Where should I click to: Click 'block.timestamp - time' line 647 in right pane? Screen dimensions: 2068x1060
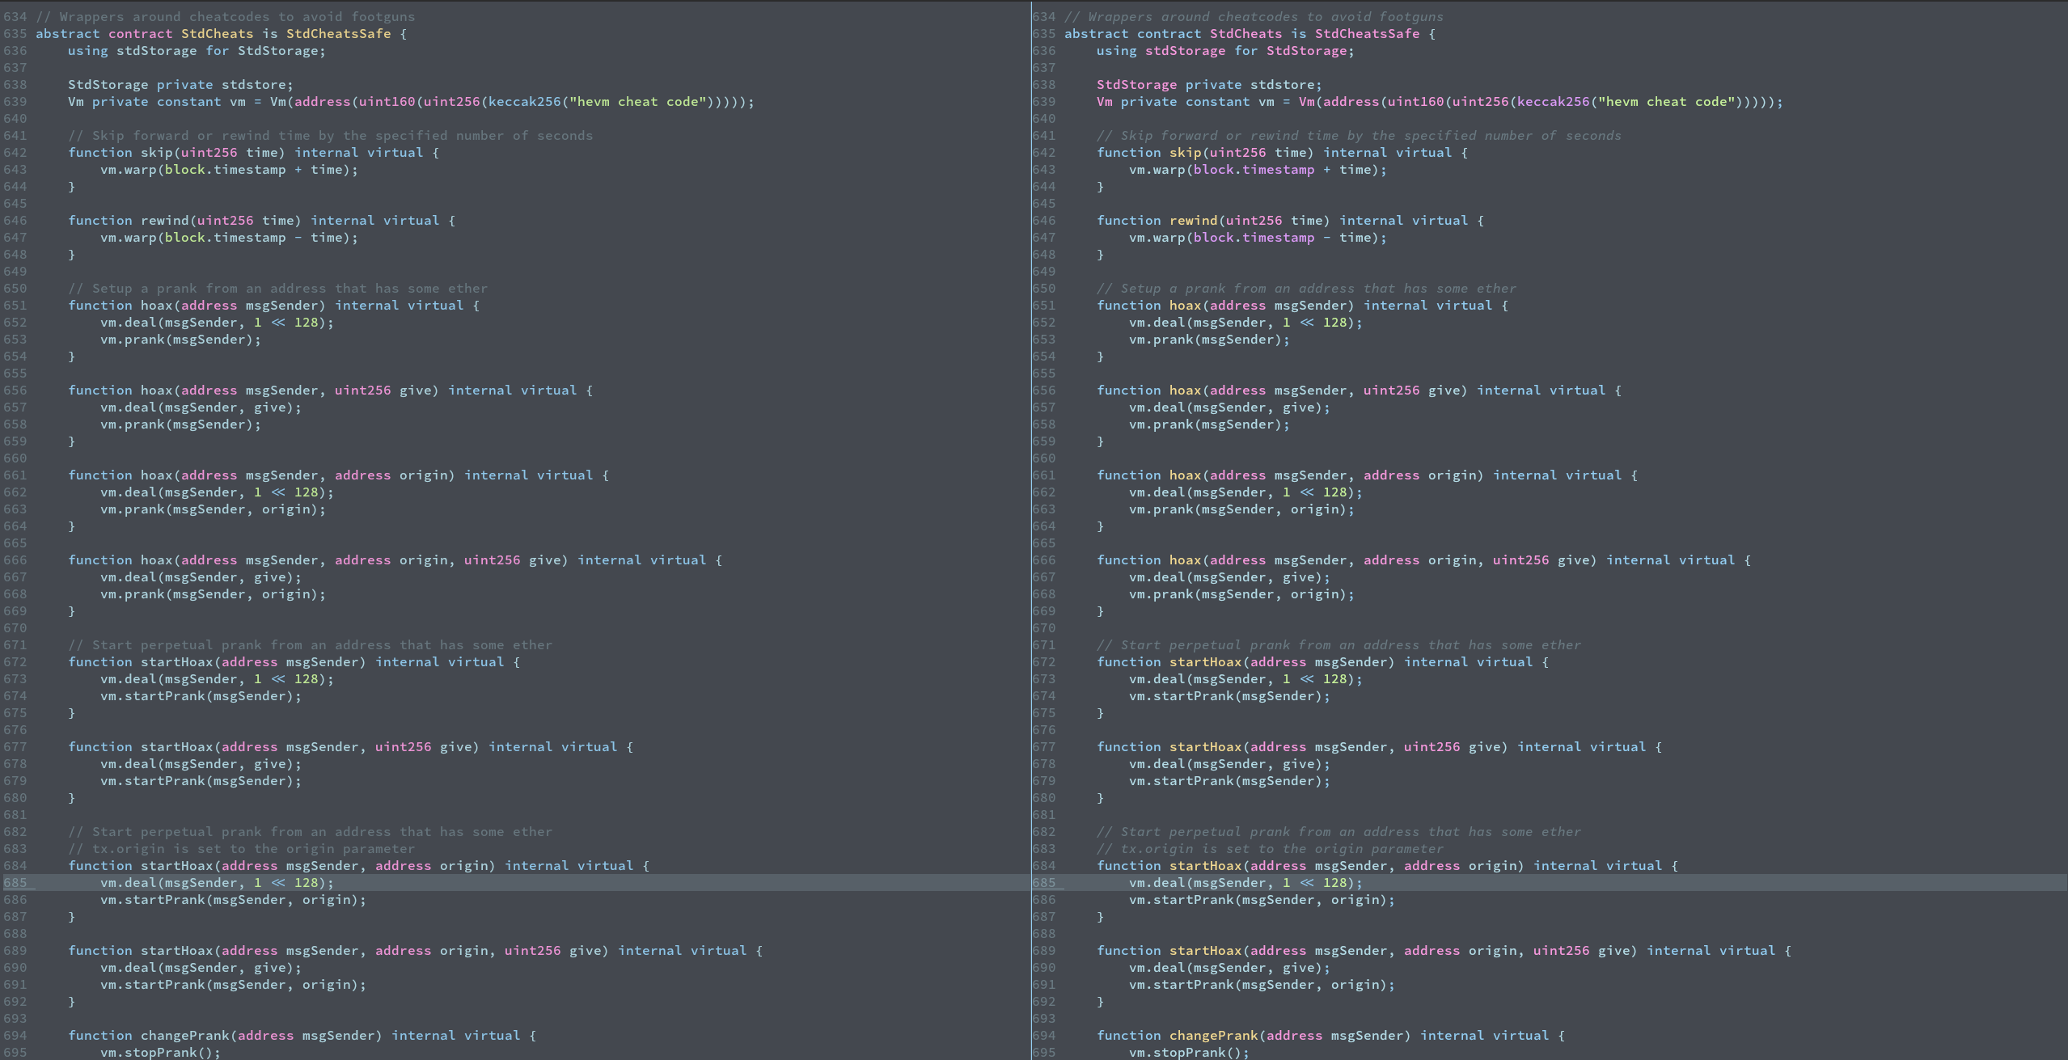1282,238
